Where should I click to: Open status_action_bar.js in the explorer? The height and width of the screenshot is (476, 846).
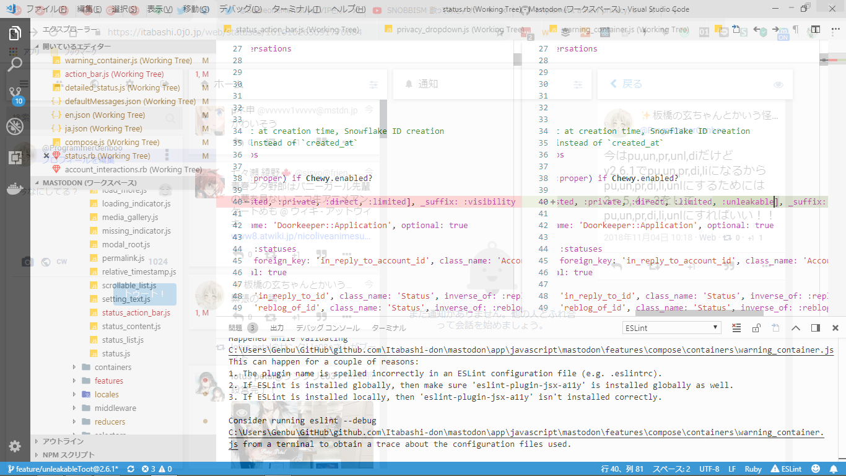click(136, 313)
